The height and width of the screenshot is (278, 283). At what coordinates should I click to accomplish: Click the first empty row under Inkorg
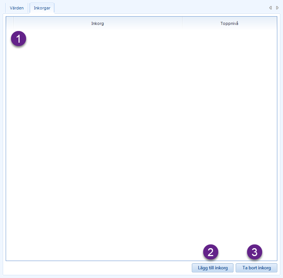pos(98,33)
